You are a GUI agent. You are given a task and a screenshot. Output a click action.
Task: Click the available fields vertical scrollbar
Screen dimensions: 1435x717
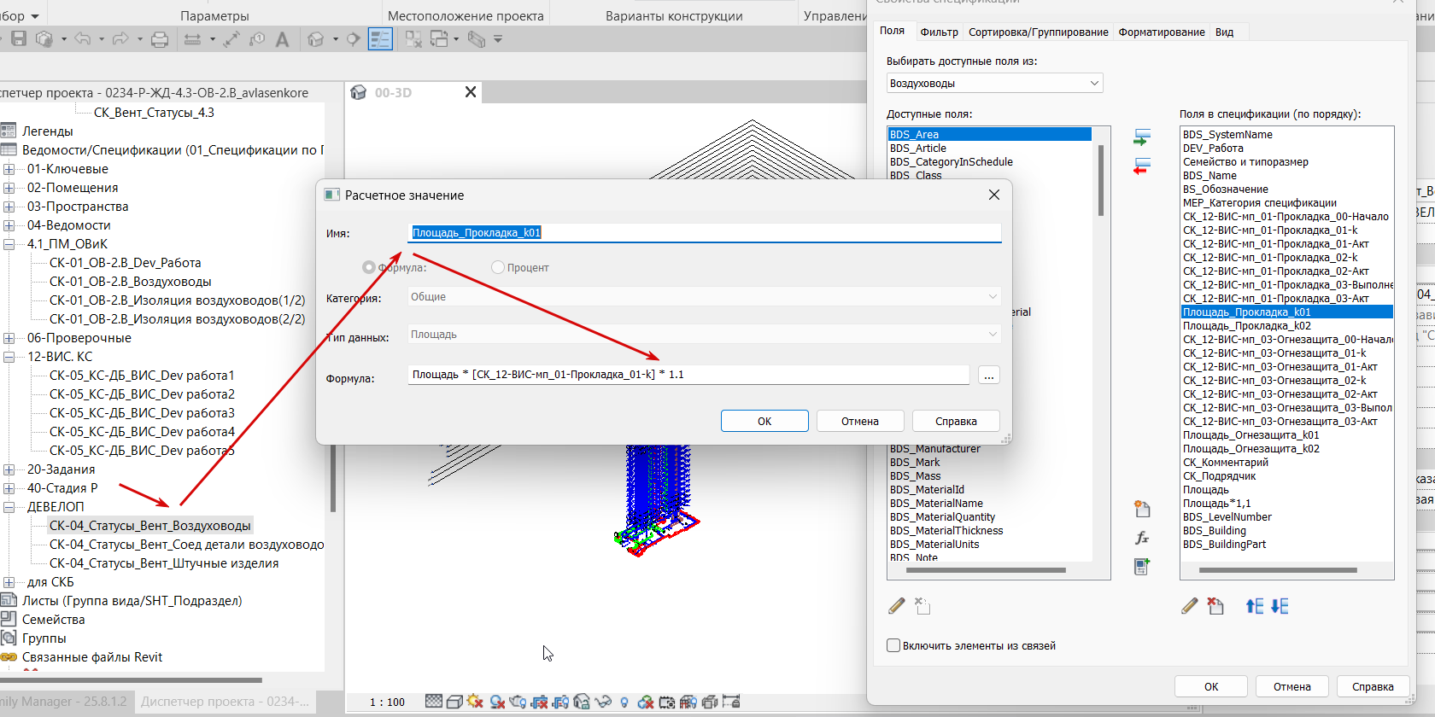pyautogui.click(x=1101, y=180)
